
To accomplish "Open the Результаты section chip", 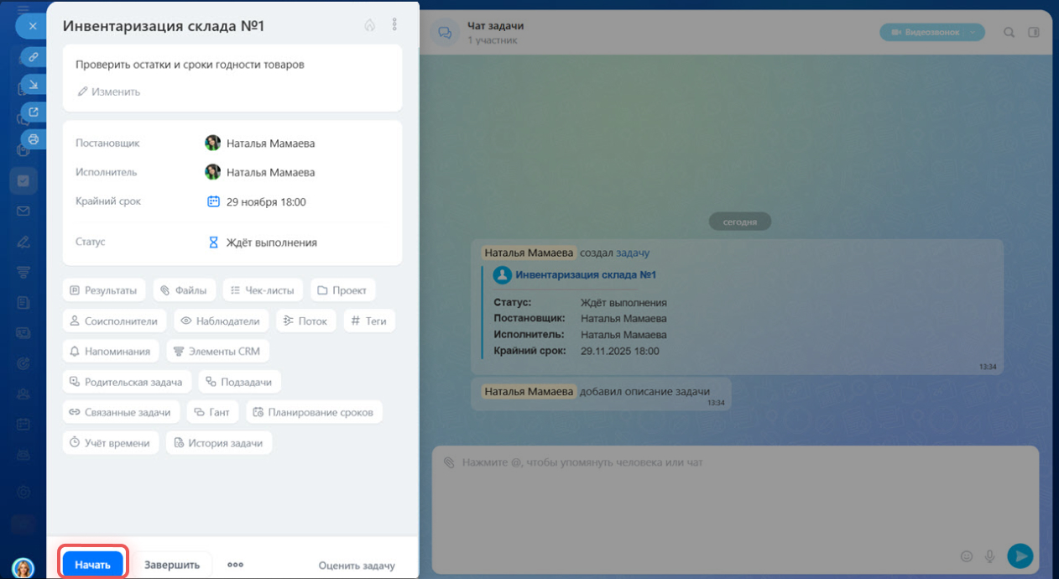I will (x=104, y=290).
